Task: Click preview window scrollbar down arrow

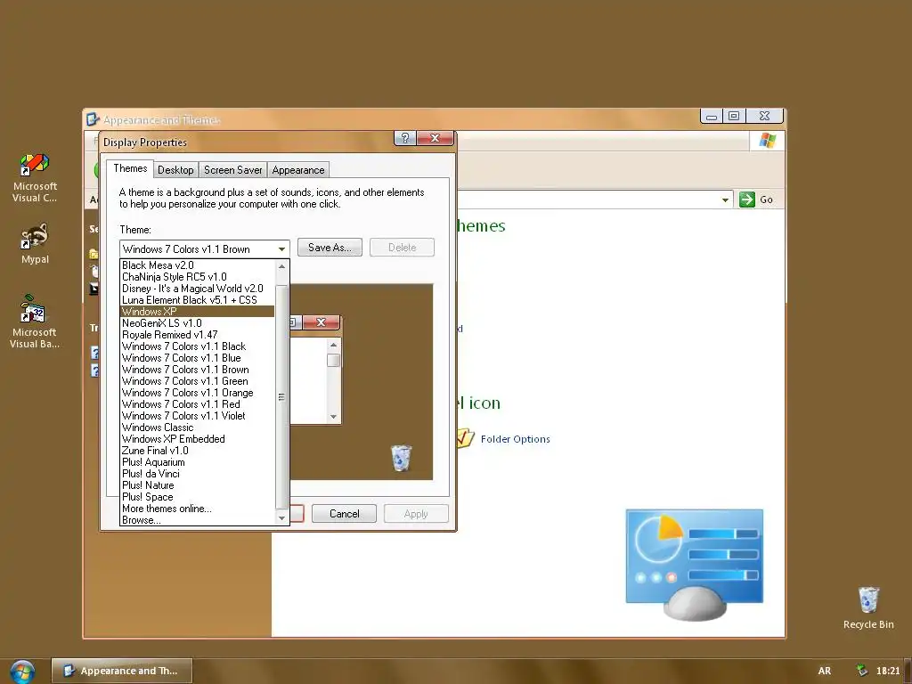Action: (x=333, y=417)
